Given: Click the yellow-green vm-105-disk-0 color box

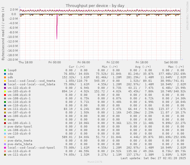Looking at the screenshot, I should pos(5,91).
